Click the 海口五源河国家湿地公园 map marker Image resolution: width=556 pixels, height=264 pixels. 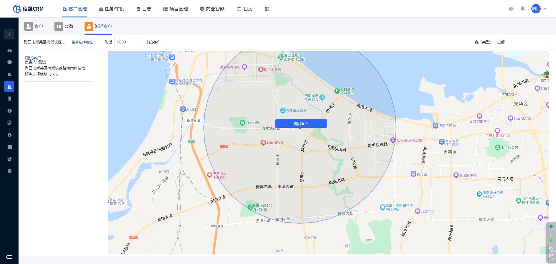(281, 57)
